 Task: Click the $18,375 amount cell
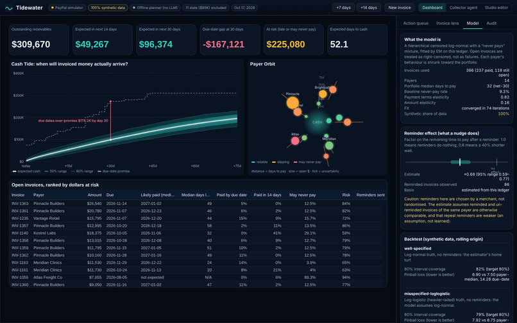coord(94,233)
